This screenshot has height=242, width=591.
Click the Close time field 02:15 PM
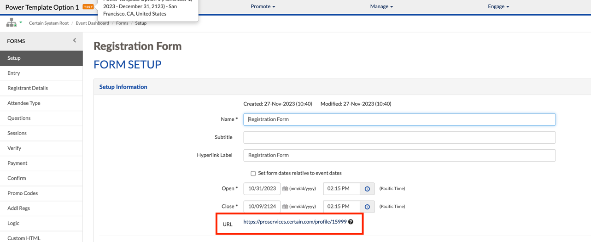[342, 207]
